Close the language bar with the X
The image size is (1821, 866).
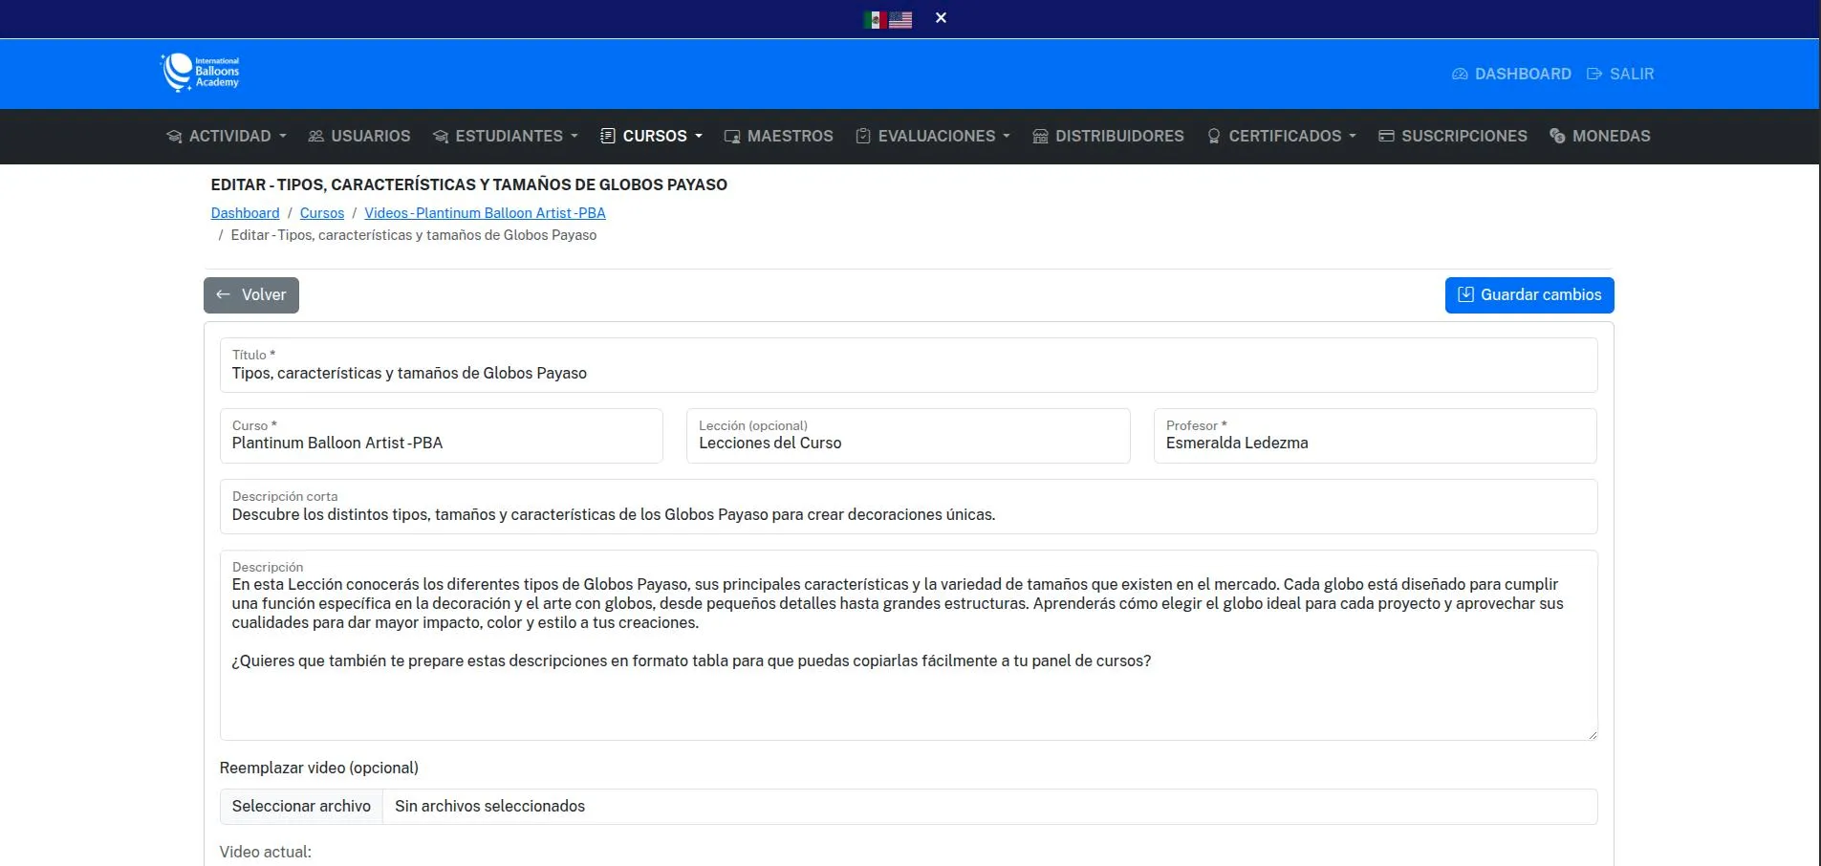[x=941, y=18]
